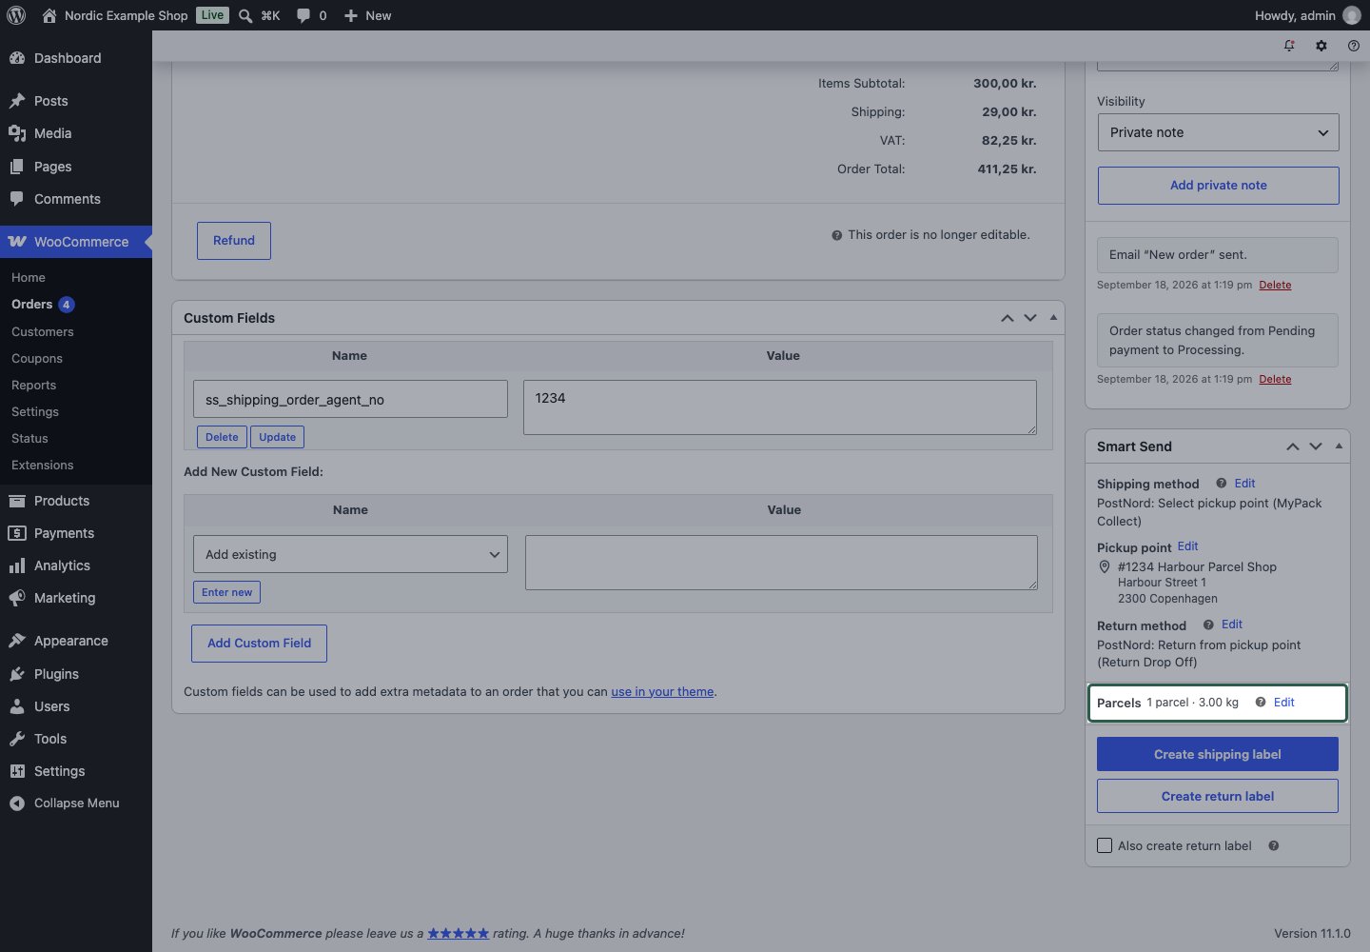Open the help question mark icon in header
Screen dimensions: 1370x952
tap(1354, 46)
